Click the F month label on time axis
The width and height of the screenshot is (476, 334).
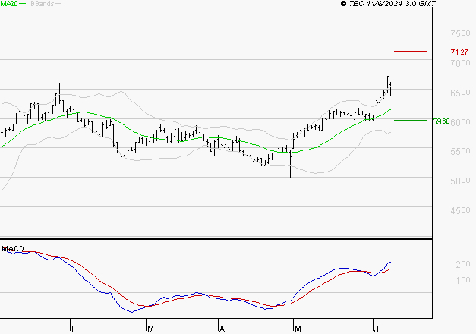[73, 329]
